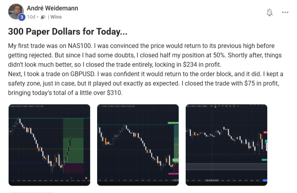Image resolution: width=297 pixels, height=193 pixels.
Task: Click the 10d post timestamp
Action: (x=31, y=17)
